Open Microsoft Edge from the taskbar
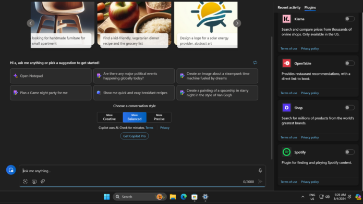The height and width of the screenshot is (204, 363). point(184,197)
